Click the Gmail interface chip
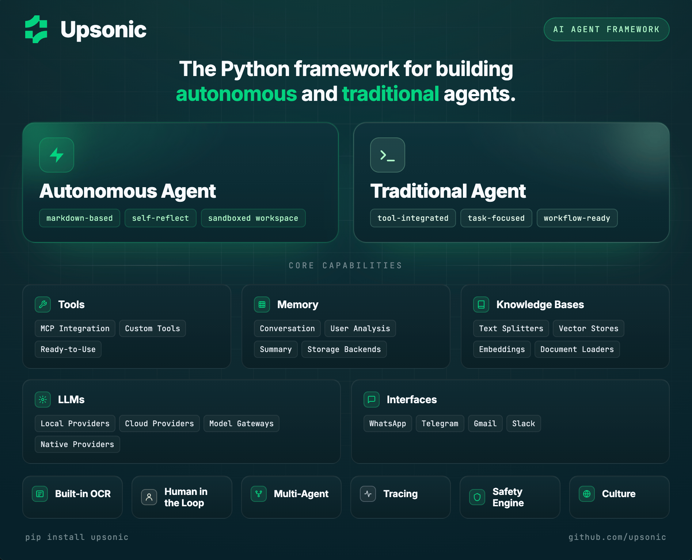Screen dimensions: 692x560 (x=485, y=424)
